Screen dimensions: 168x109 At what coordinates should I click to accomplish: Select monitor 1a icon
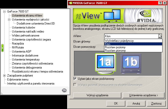point(106,64)
